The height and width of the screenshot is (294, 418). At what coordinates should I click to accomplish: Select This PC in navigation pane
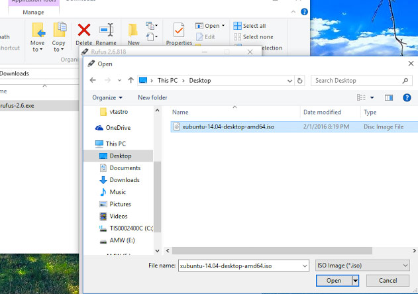tap(111, 144)
